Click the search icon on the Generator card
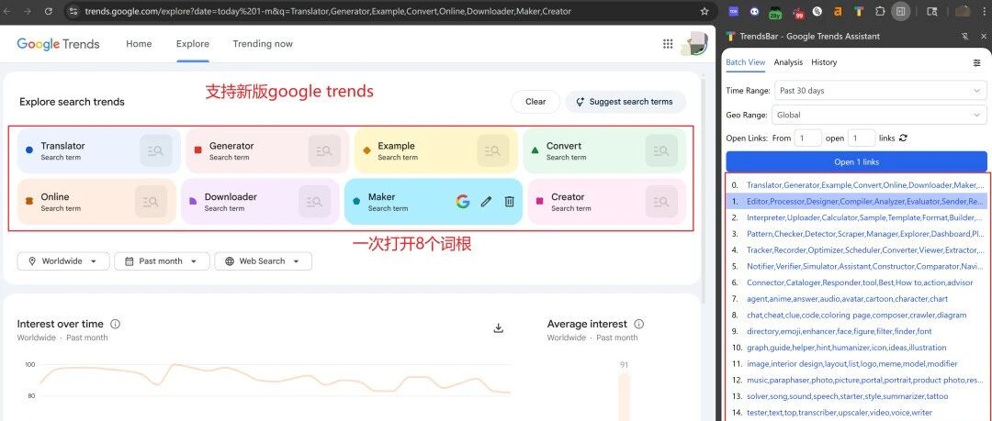The height and width of the screenshot is (421, 992). [324, 150]
